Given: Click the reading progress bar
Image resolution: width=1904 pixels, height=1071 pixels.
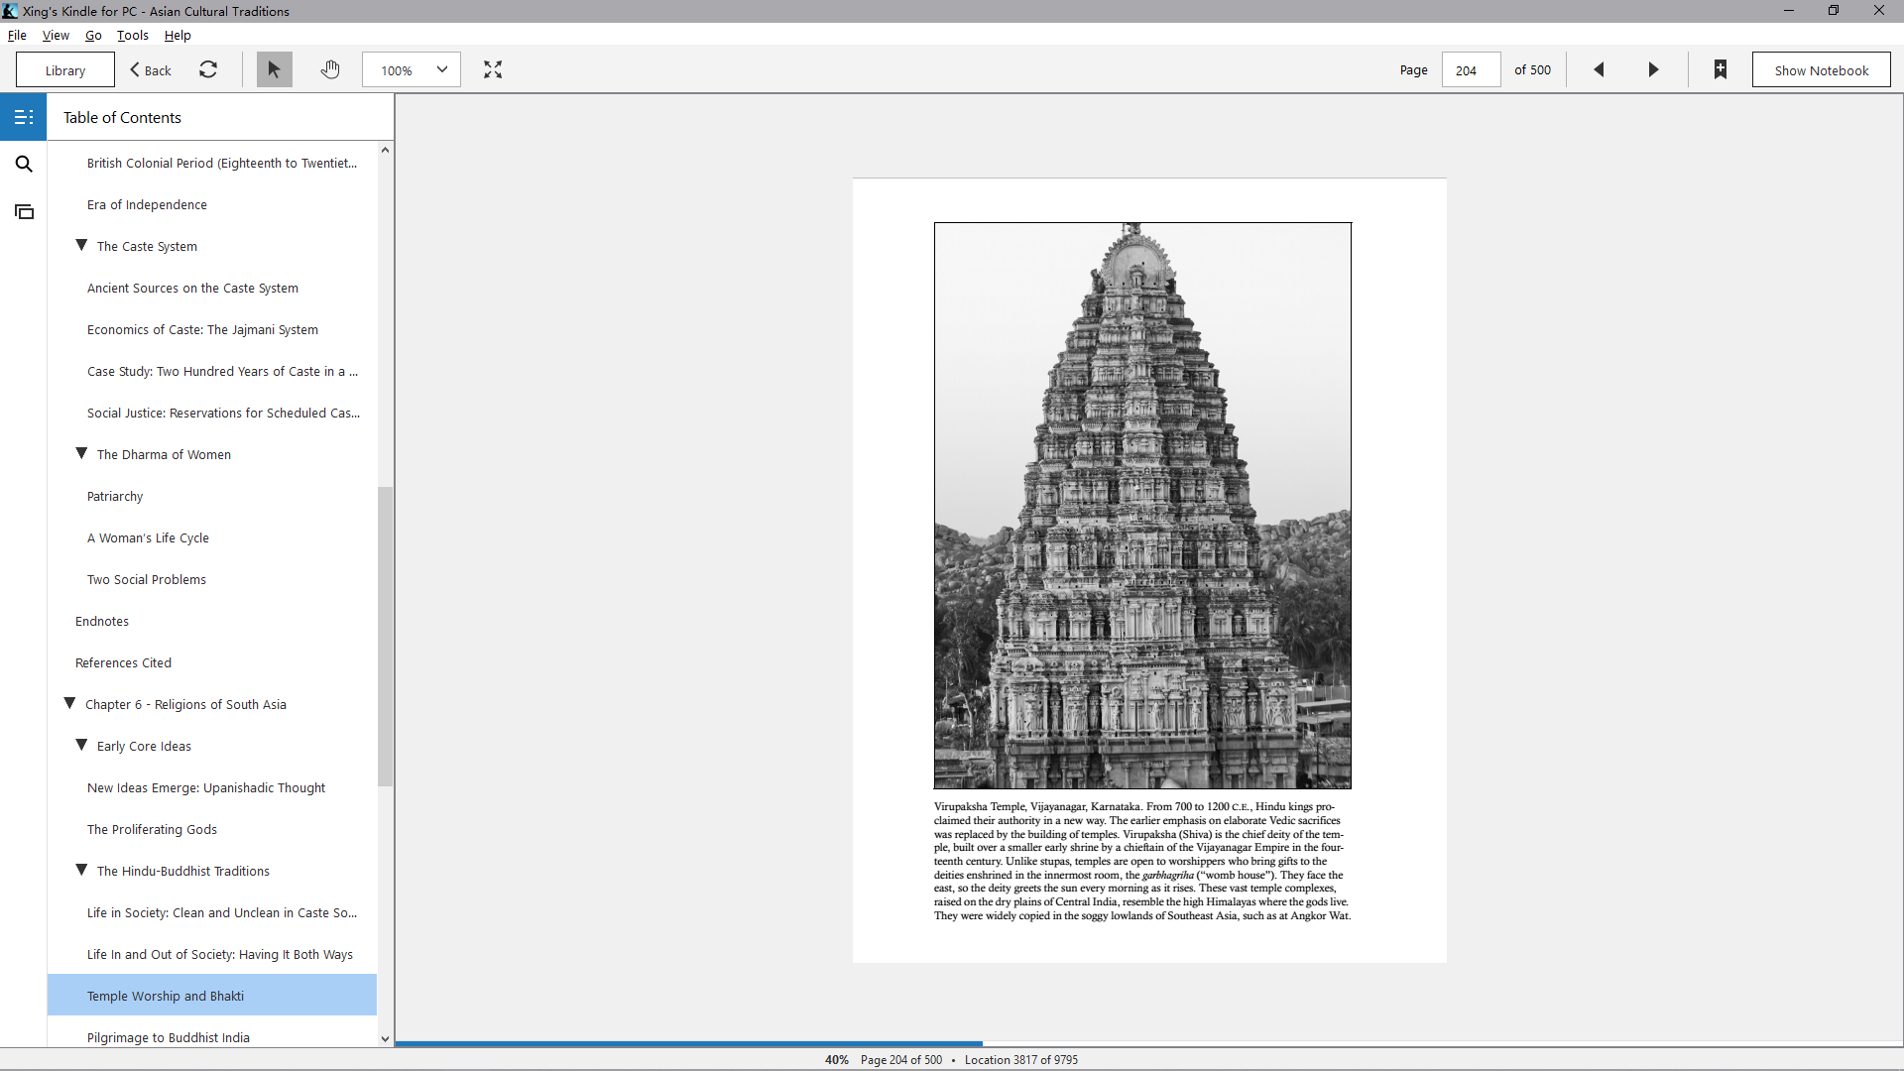Looking at the screenshot, I should 1148,1043.
